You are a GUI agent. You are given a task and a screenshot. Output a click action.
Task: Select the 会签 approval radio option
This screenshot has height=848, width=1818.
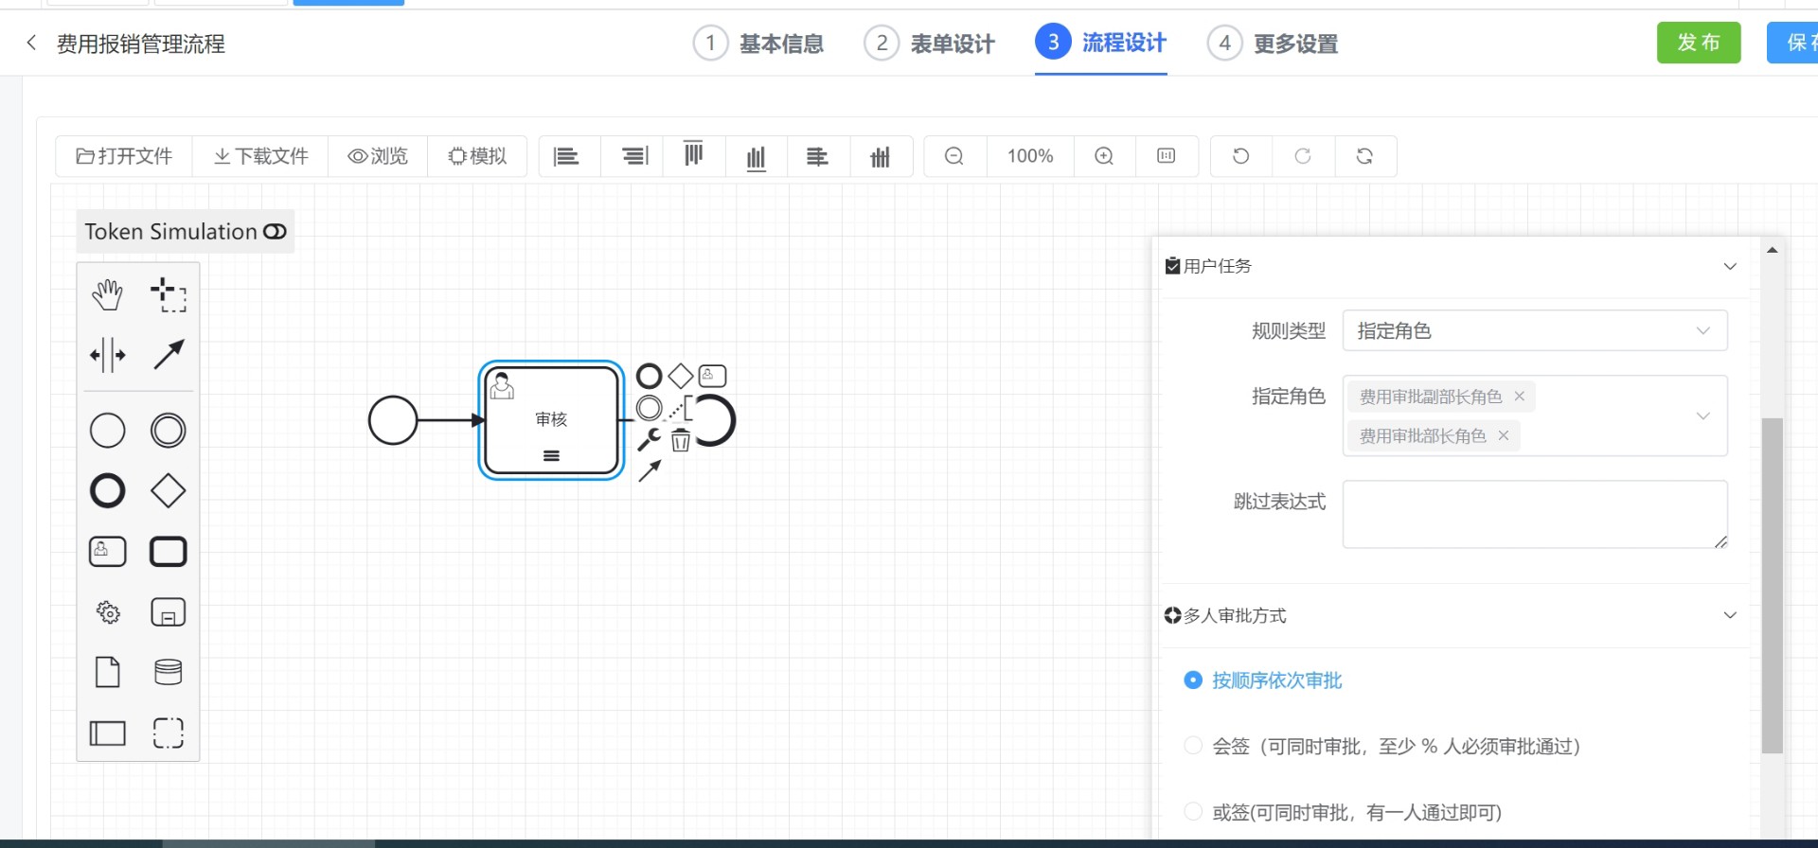[x=1193, y=746]
